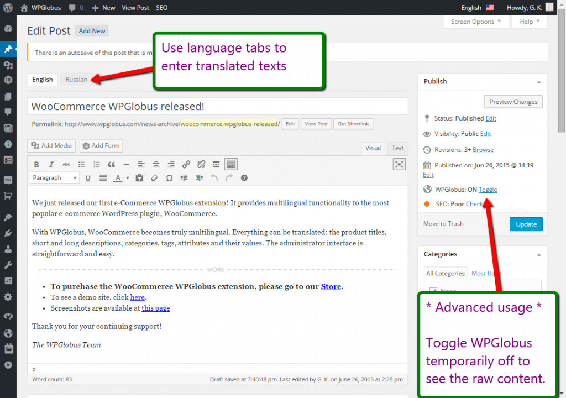Click the WordPress logo in admin bar
The width and height of the screenshot is (566, 398).
click(8, 8)
